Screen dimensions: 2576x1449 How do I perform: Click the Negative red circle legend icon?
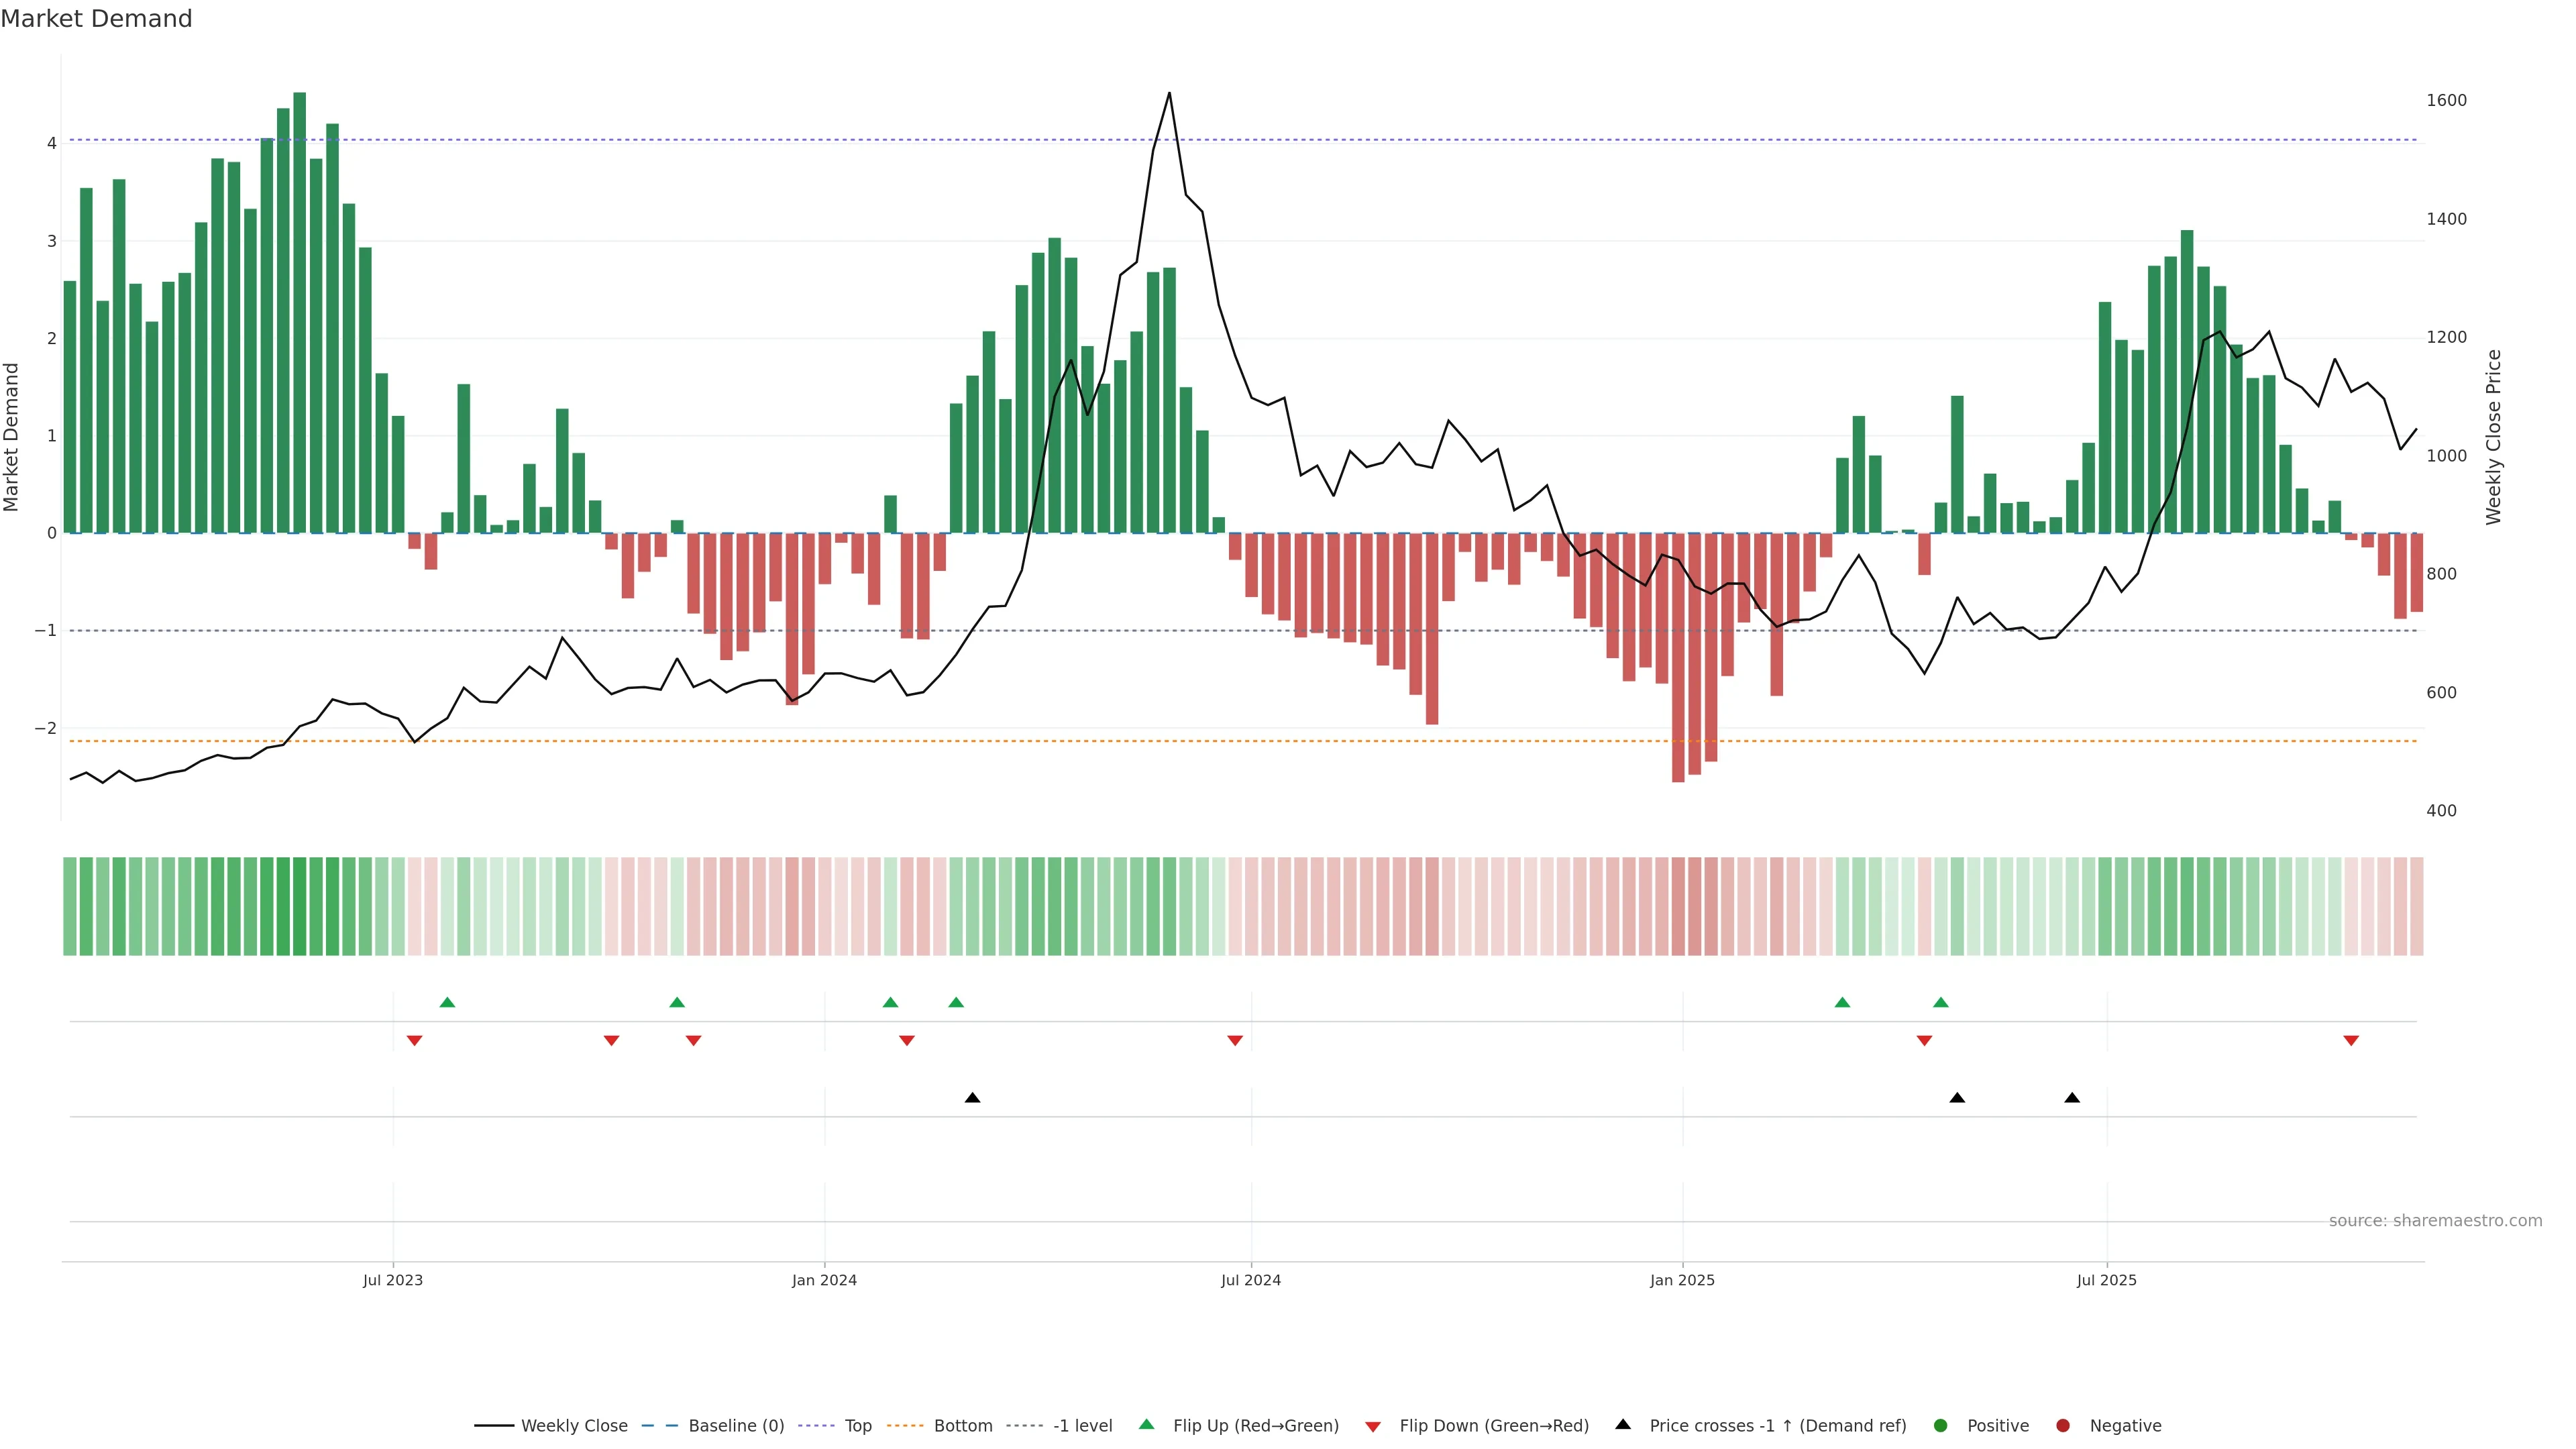click(x=2063, y=1426)
